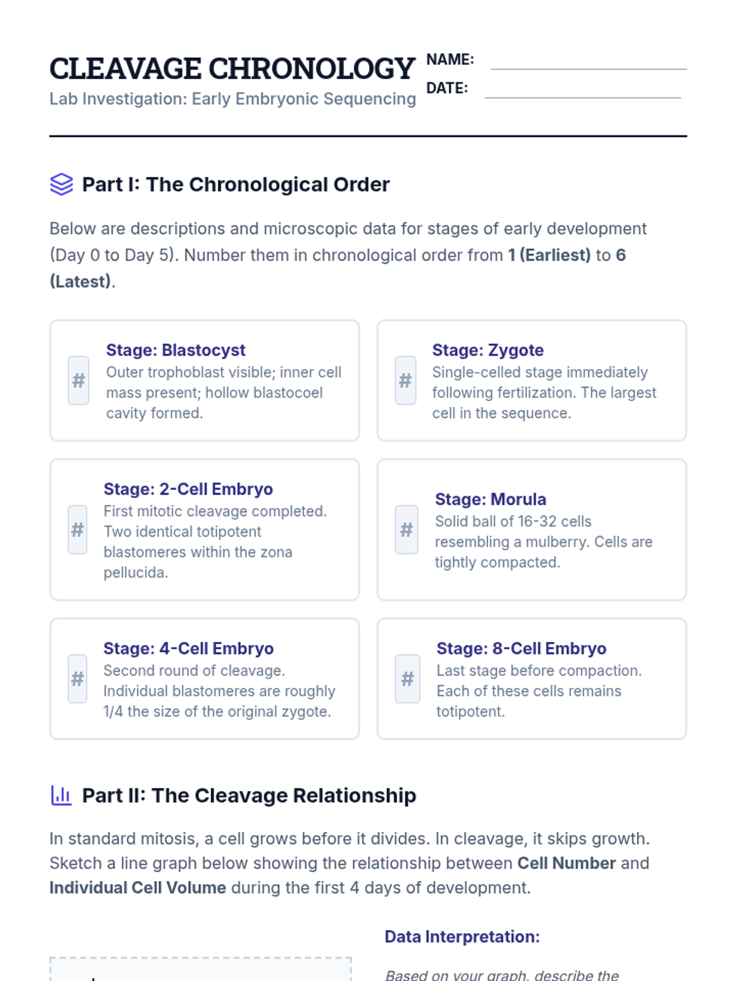The height and width of the screenshot is (981, 736).
Task: Select the 4-Cell Embryo number box
Action: [x=77, y=679]
